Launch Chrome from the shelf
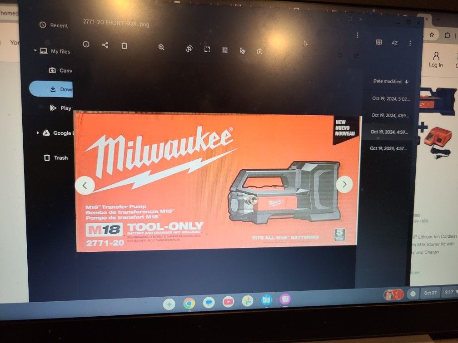The width and height of the screenshot is (458, 343). click(189, 304)
